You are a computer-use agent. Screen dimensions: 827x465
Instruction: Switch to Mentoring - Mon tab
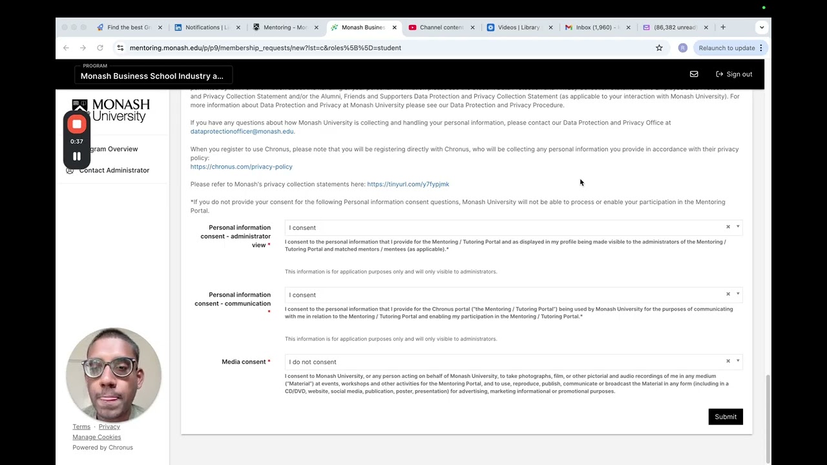(285, 27)
